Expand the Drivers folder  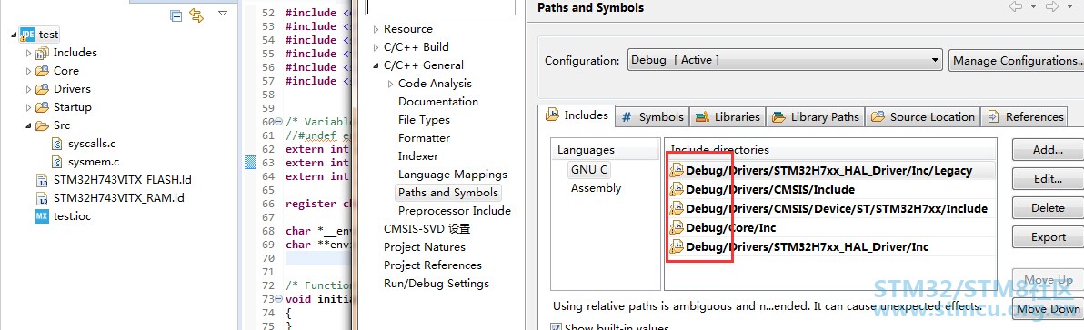pos(28,89)
